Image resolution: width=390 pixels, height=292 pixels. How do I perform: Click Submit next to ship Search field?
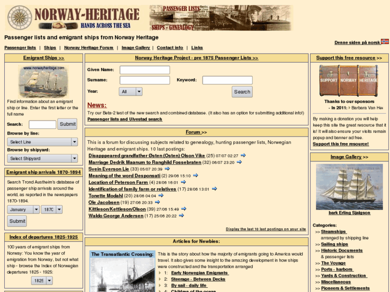coord(68,124)
